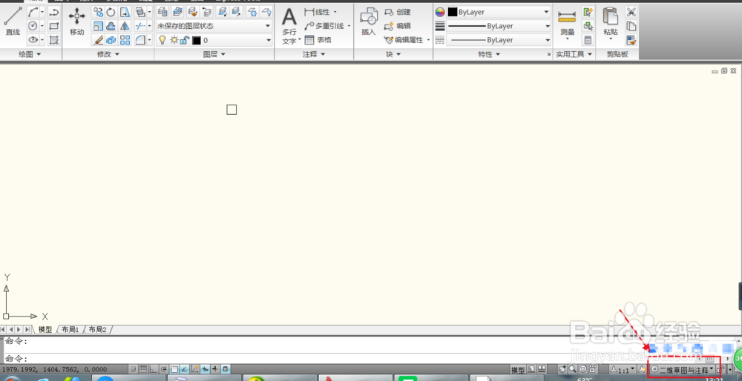
Task: Toggle layer freeze sun icon
Action: pos(174,40)
